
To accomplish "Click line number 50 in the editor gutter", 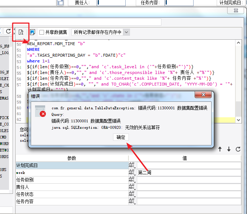I will coord(19,44).
